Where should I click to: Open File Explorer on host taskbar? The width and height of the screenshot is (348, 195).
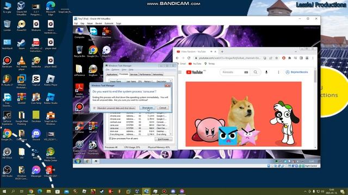(x=48, y=191)
